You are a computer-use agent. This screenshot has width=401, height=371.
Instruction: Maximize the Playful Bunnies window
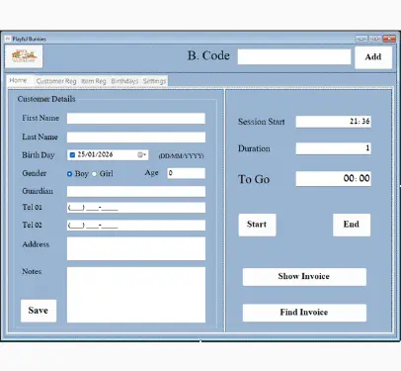point(374,39)
